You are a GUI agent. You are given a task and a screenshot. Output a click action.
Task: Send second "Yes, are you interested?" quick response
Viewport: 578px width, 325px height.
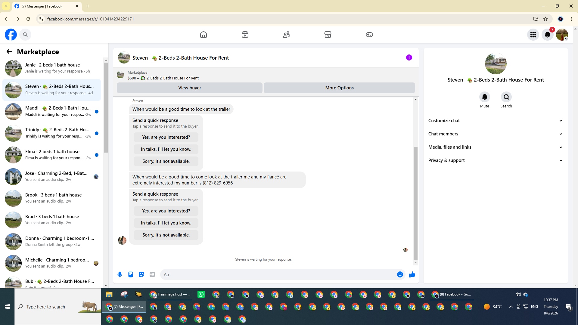166,211
